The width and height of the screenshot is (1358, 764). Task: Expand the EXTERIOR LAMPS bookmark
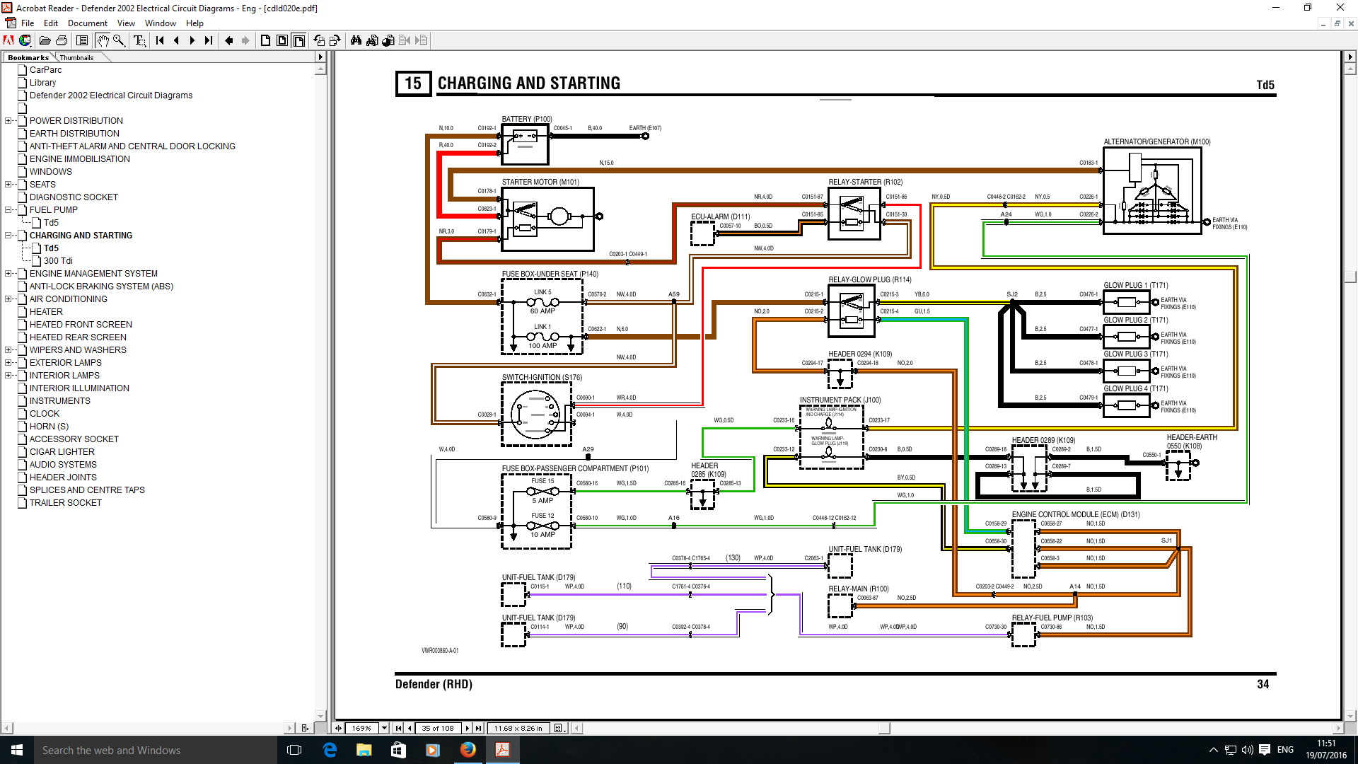click(8, 363)
